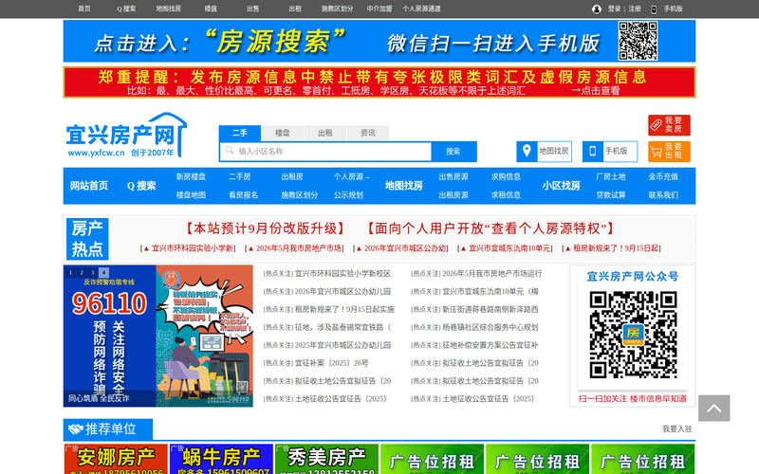Viewport: 759px width, 474px height.
Task: Open 出售 in the top gray bar
Action: tap(252, 9)
